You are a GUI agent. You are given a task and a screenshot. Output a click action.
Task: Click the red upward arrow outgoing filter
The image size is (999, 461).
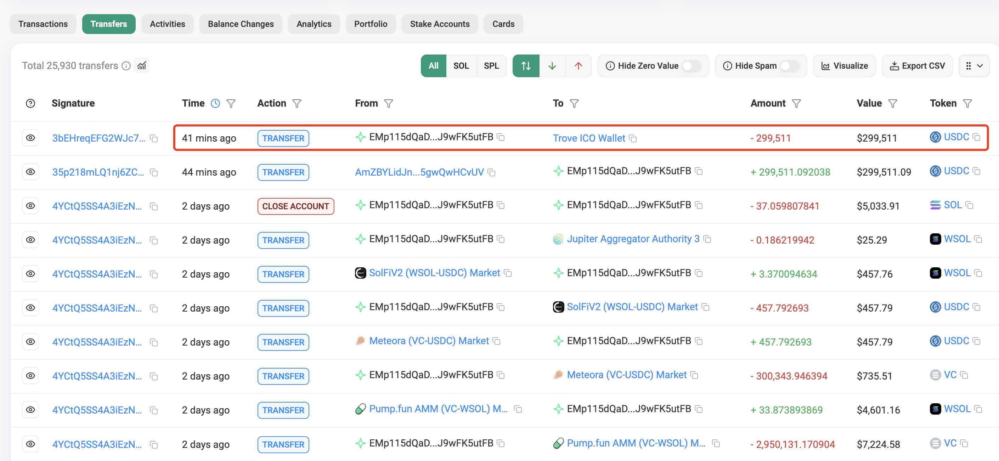pyautogui.click(x=578, y=66)
